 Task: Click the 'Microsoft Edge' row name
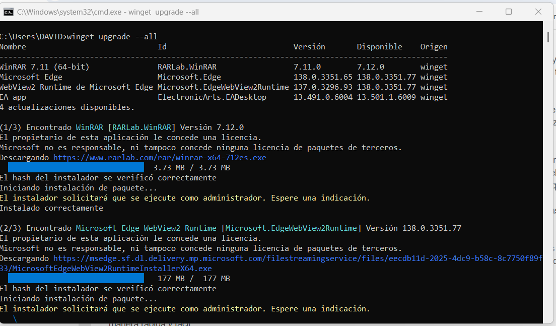(31, 77)
